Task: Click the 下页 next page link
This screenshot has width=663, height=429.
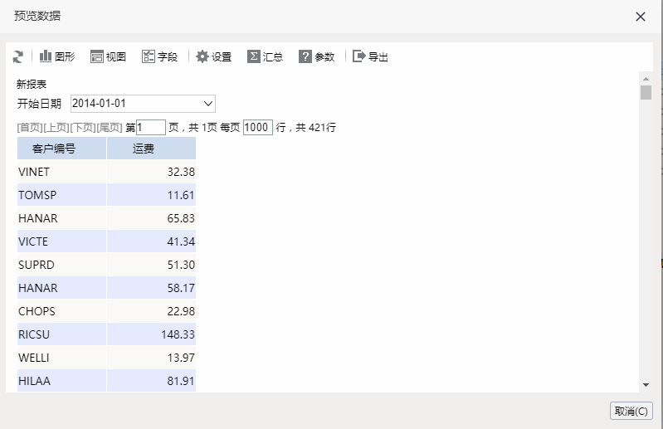Action: [83, 128]
